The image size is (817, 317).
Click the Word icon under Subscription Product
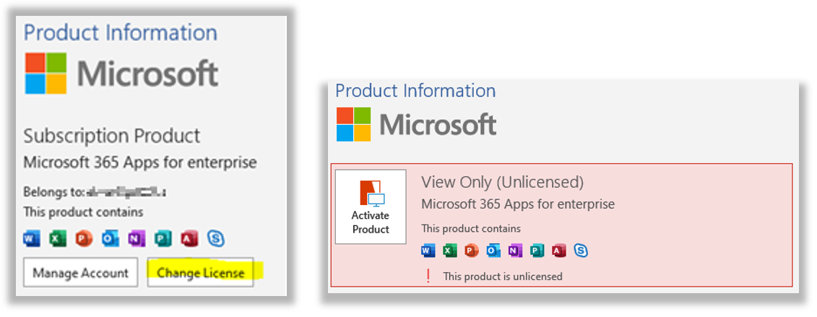[32, 238]
